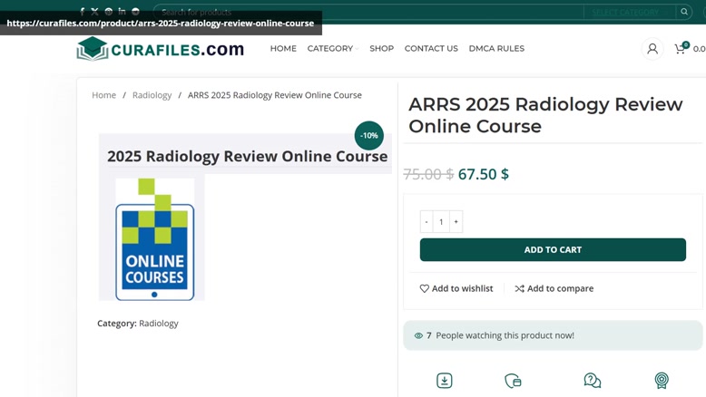The width and height of the screenshot is (706, 397).
Task: Open DMCA Rules page
Action: coord(496,49)
